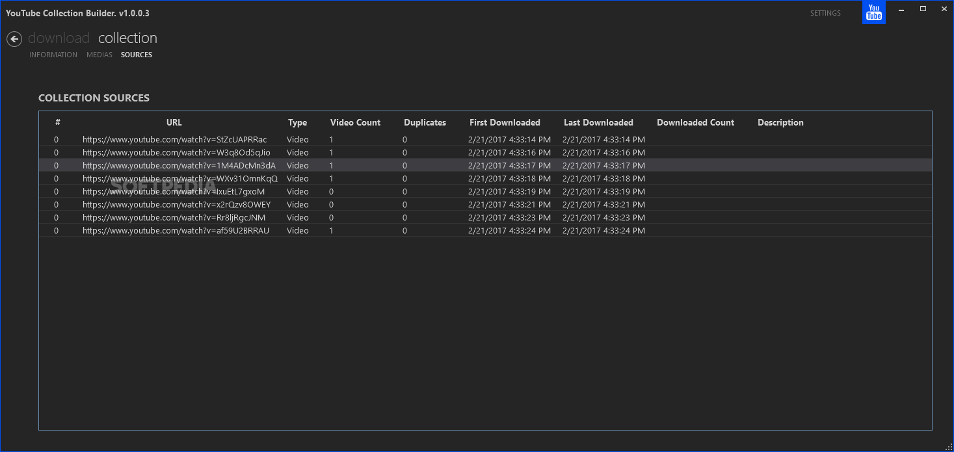Viewport: 954px width, 452px height.
Task: Click the # column header
Action: click(57, 122)
